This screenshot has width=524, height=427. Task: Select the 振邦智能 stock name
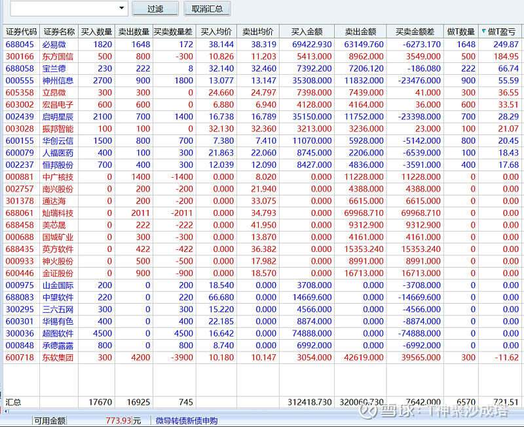tap(58, 129)
